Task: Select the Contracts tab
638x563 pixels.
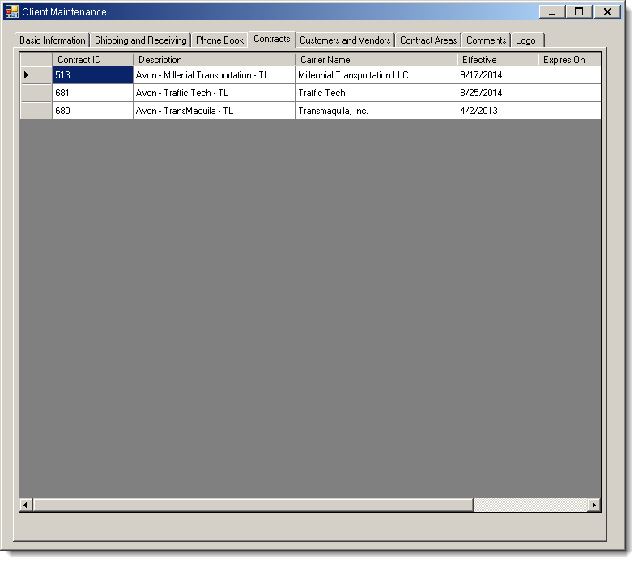Action: [x=272, y=39]
